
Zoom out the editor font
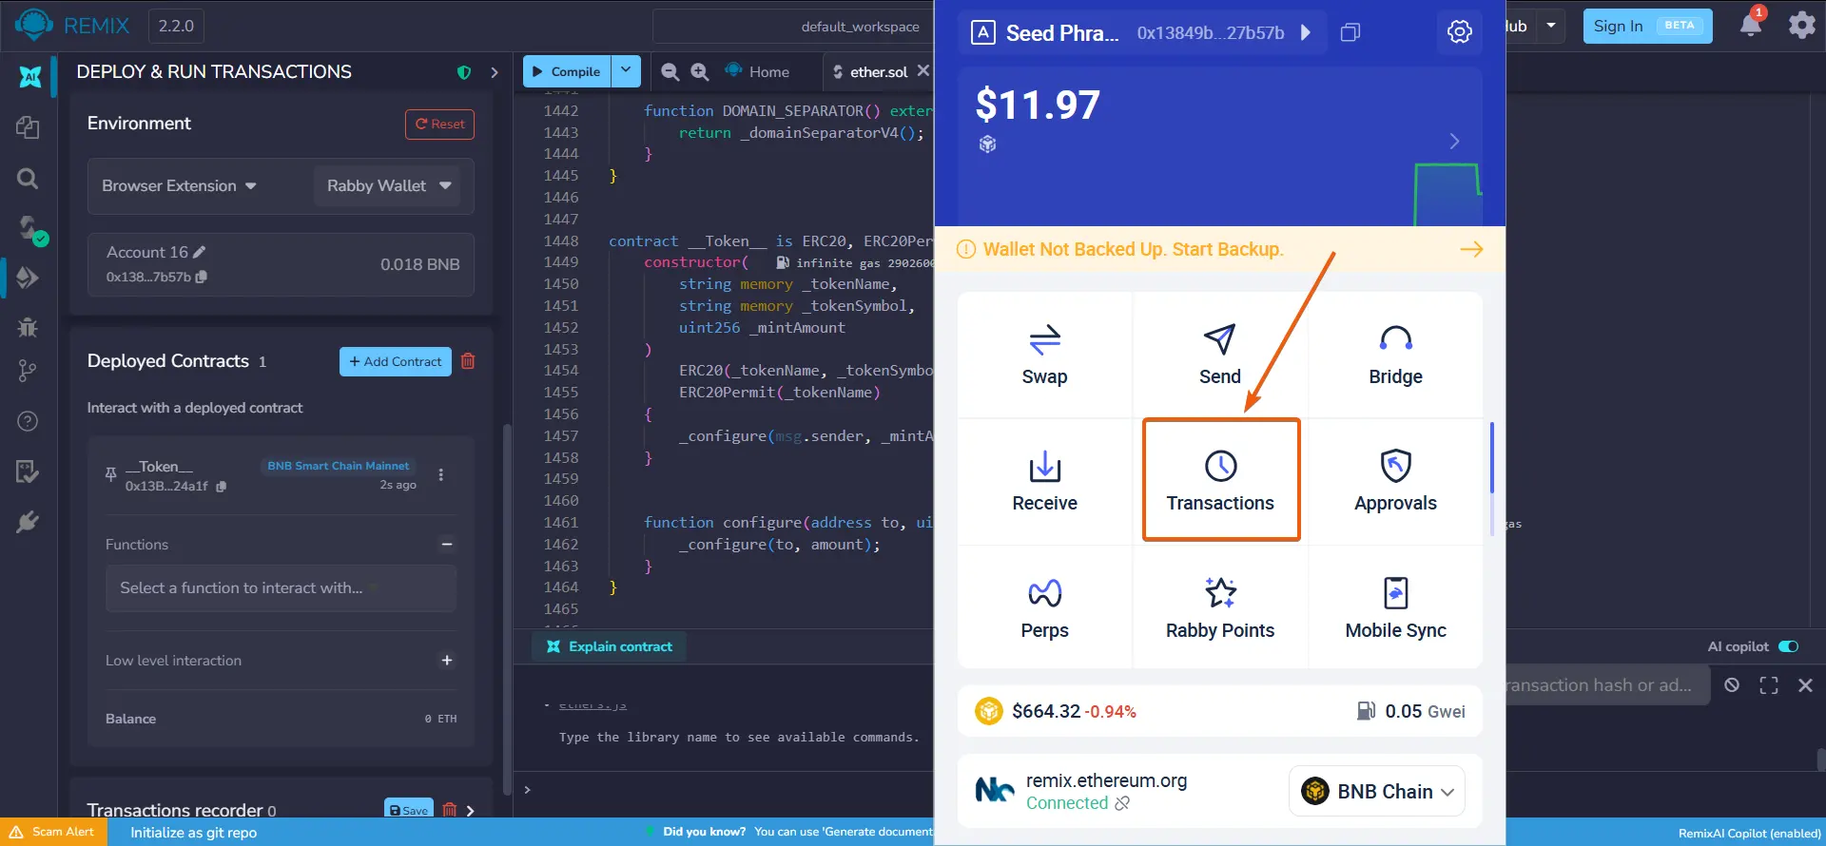[x=670, y=71]
